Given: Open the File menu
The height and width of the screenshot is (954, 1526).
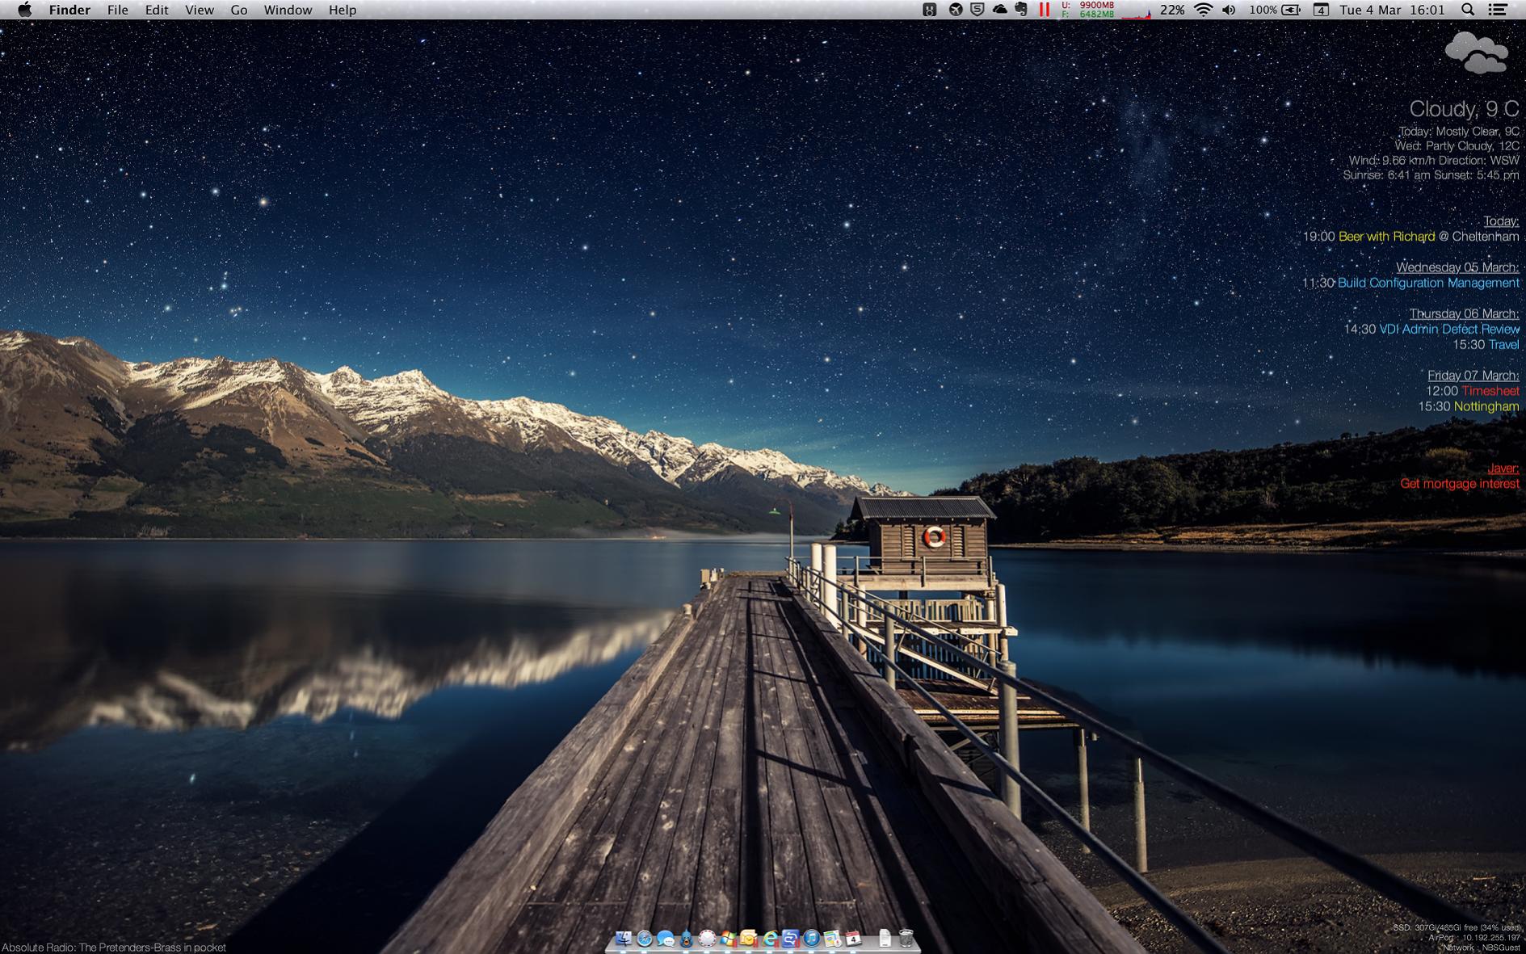Looking at the screenshot, I should [117, 10].
